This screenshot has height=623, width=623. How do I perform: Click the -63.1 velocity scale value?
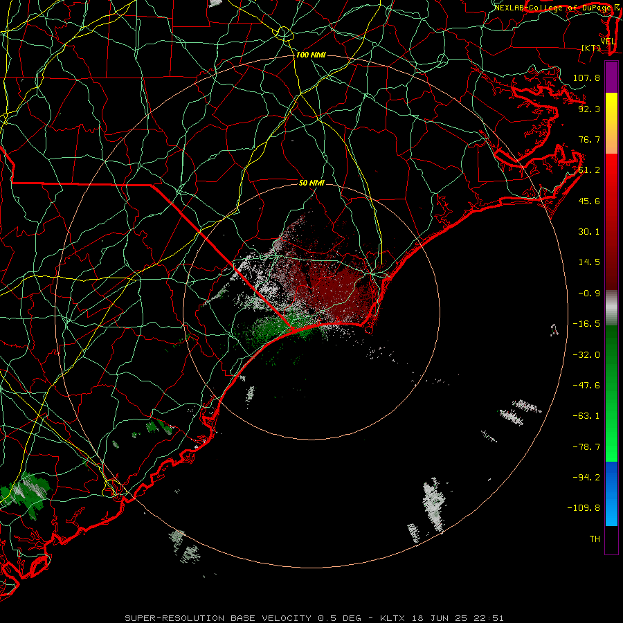tap(586, 416)
